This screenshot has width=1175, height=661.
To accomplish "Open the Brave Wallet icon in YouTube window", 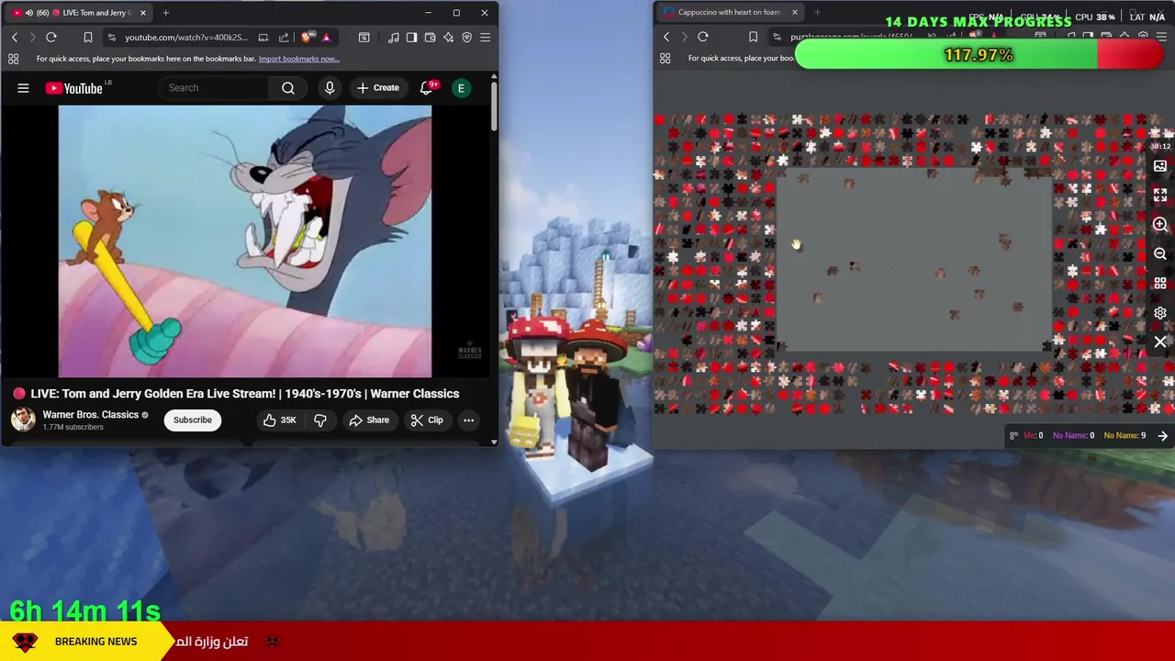I will pyautogui.click(x=430, y=38).
